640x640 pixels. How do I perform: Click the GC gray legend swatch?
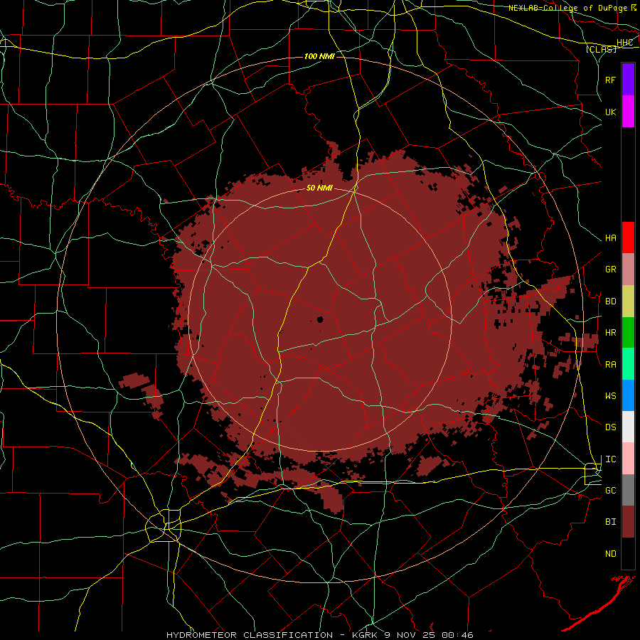[628, 490]
